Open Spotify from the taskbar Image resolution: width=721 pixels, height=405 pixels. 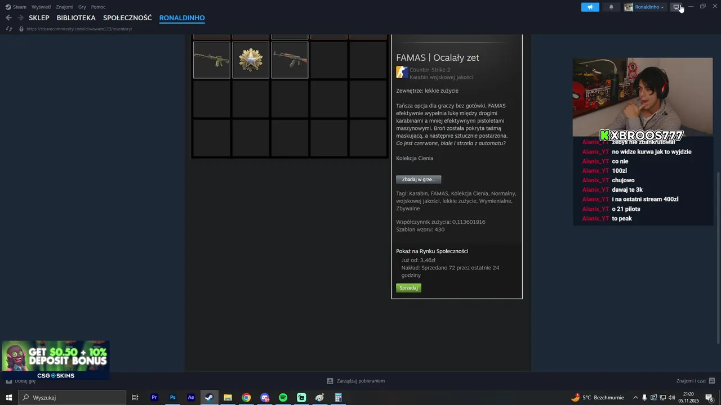coord(283,398)
